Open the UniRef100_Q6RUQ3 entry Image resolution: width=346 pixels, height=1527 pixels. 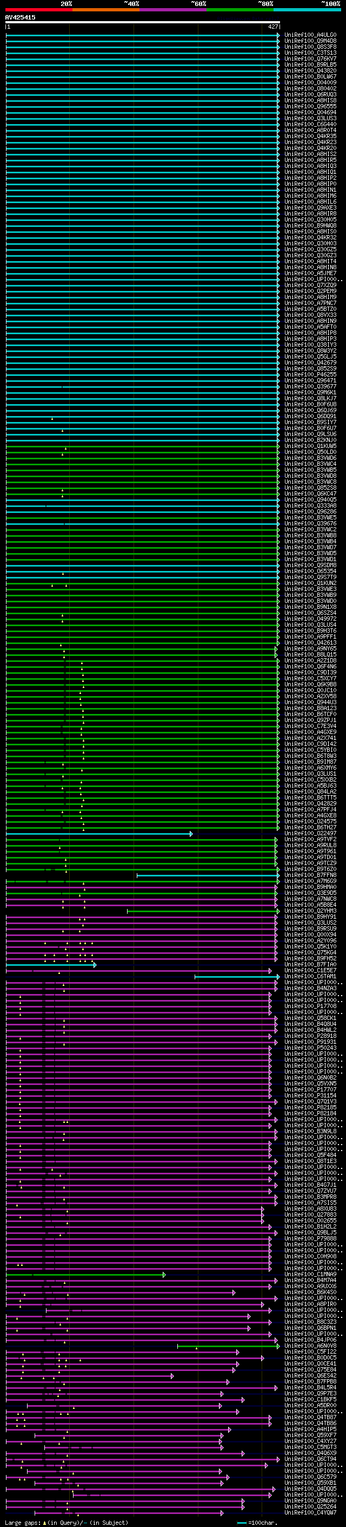[x=310, y=94]
